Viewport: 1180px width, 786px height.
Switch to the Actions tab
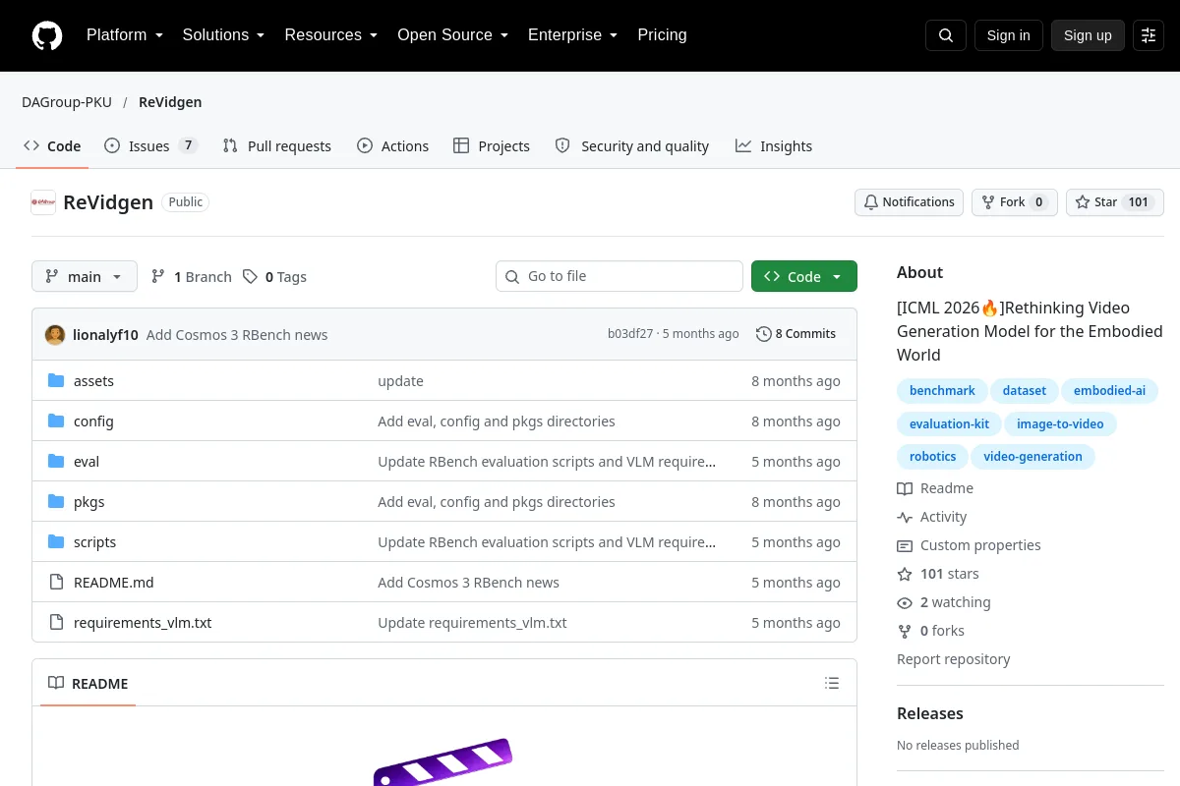392,146
